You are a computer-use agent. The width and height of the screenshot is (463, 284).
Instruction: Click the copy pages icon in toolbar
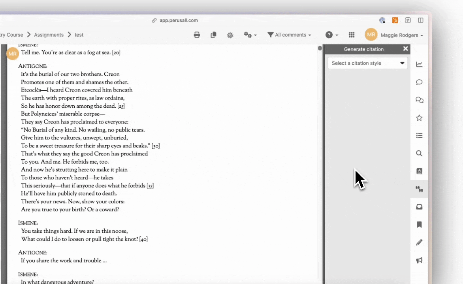[x=213, y=35]
